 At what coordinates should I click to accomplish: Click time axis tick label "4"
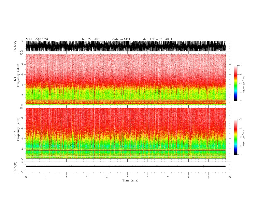tap(107, 177)
